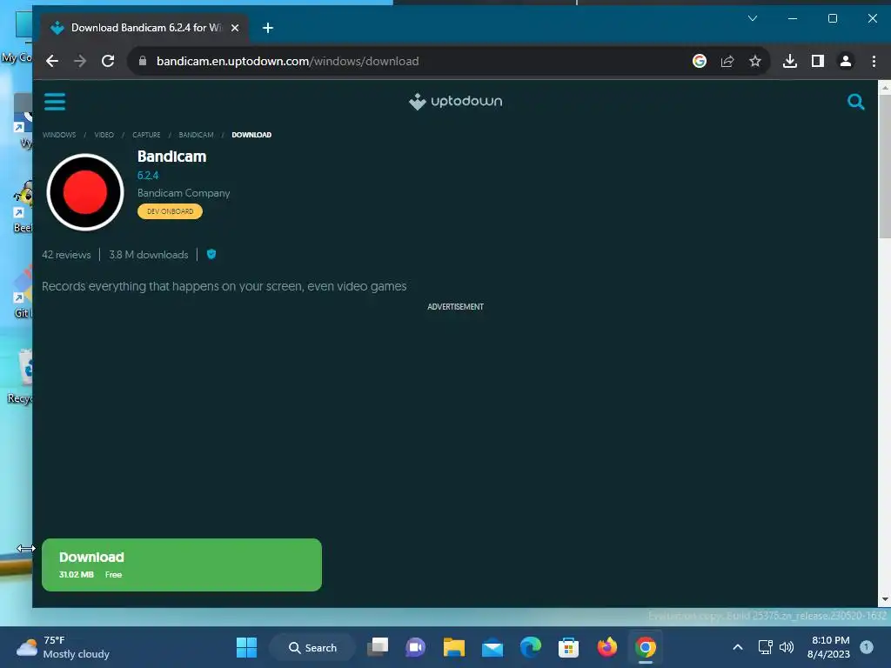Viewport: 891px width, 668px height.
Task: Open Chrome downloads panel
Action: click(x=790, y=62)
